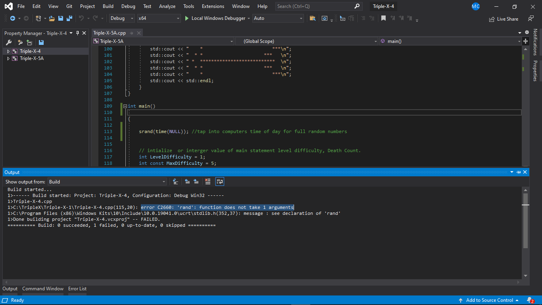The width and height of the screenshot is (542, 305).
Task: Open Property Manager wrench properties icon
Action: 9,42
